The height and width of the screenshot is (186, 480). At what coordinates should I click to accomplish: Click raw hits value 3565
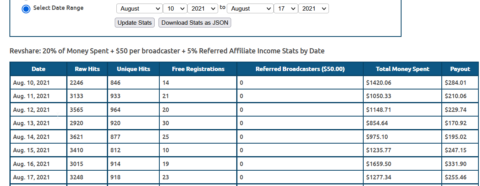(77, 110)
